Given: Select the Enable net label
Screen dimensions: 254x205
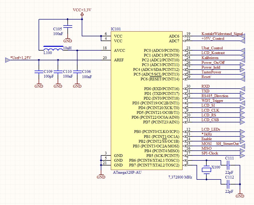Looking at the screenshot, I should (x=207, y=139).
